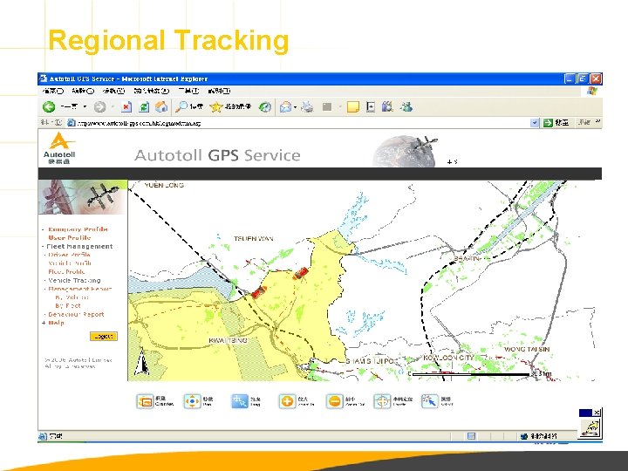Click the Autotoll logo
628x471 pixels.
pyautogui.click(x=59, y=147)
